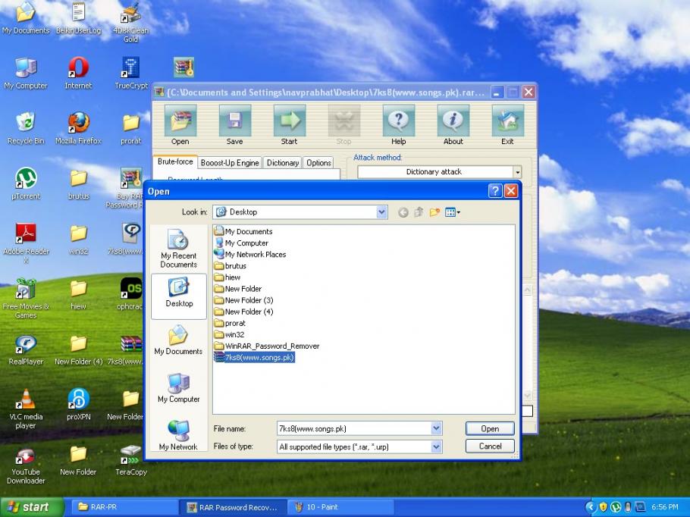This screenshot has width=690, height=517.
Task: Switch to the Booost-Up Engine tab
Action: 230,163
